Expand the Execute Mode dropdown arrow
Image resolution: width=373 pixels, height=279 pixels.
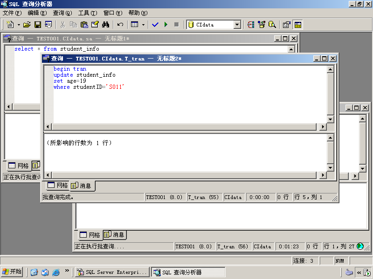[x=143, y=25]
